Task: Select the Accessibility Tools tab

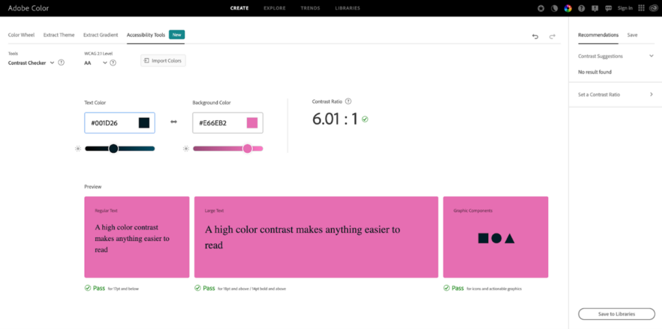Action: 146,35
